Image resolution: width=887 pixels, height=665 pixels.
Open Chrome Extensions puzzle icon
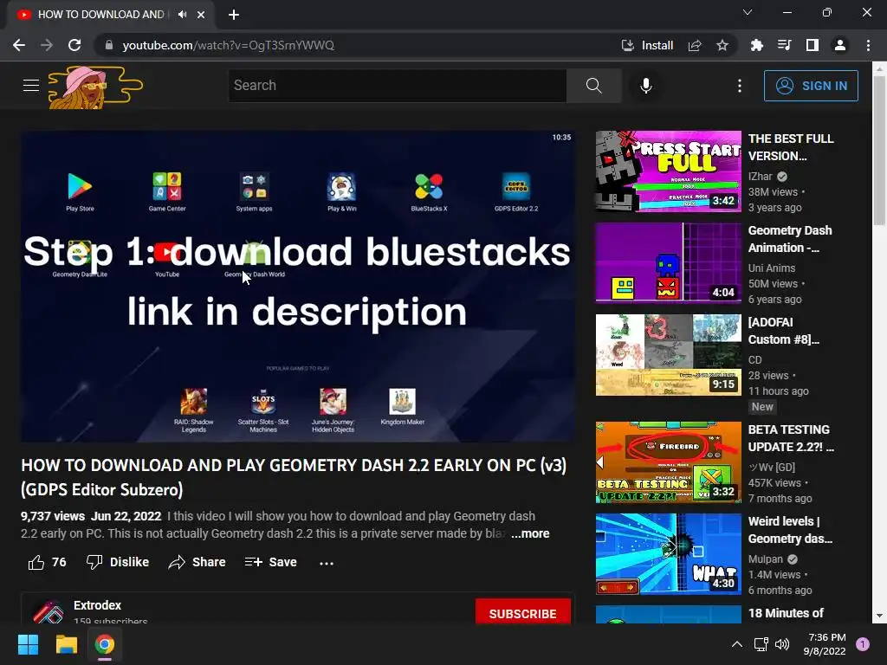(756, 45)
